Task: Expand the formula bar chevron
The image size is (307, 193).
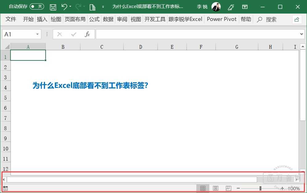Action: [302, 34]
